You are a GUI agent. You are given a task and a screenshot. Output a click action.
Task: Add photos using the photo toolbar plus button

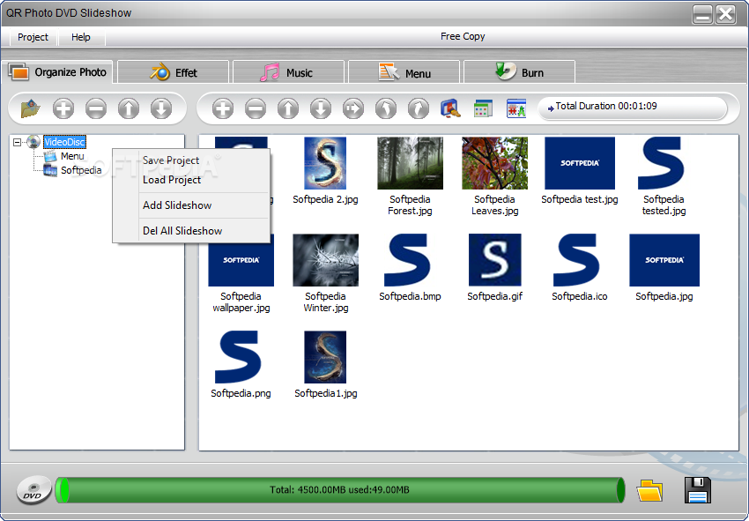tap(223, 108)
